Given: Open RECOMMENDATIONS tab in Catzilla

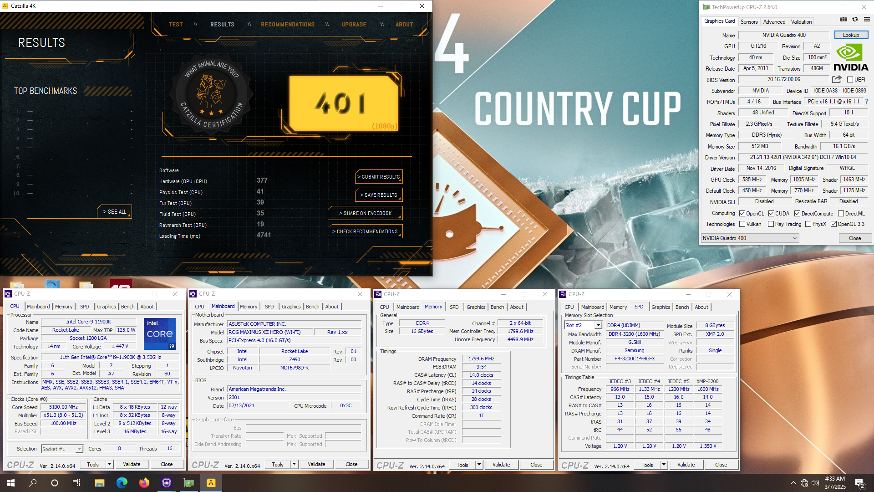Looking at the screenshot, I should [288, 24].
